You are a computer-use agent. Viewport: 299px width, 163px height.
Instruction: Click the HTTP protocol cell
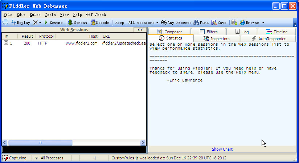(x=43, y=43)
